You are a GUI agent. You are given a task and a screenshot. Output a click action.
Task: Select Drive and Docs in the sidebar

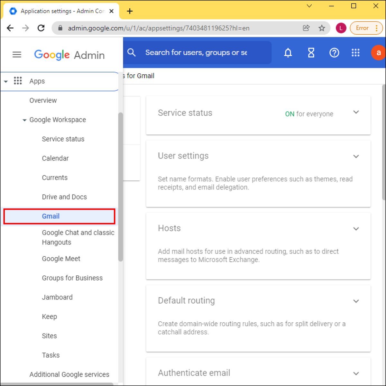coord(64,197)
